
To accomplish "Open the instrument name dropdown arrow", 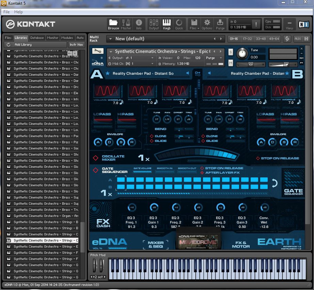I will click(111, 51).
